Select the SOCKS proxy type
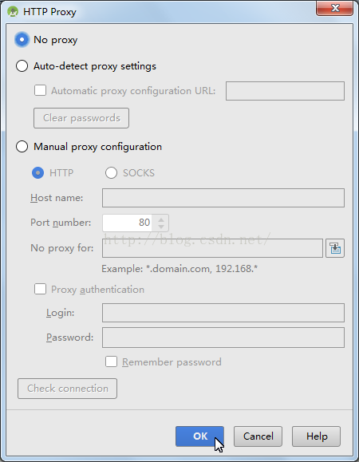Screen dimensions: 359x462 111,173
